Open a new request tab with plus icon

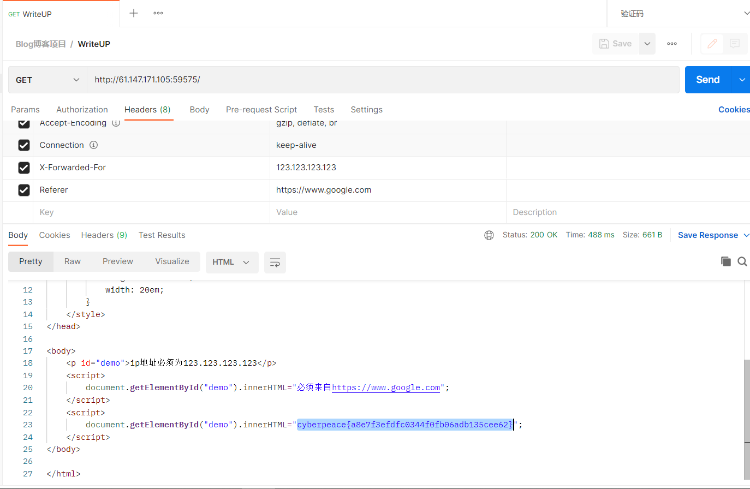[x=134, y=13]
